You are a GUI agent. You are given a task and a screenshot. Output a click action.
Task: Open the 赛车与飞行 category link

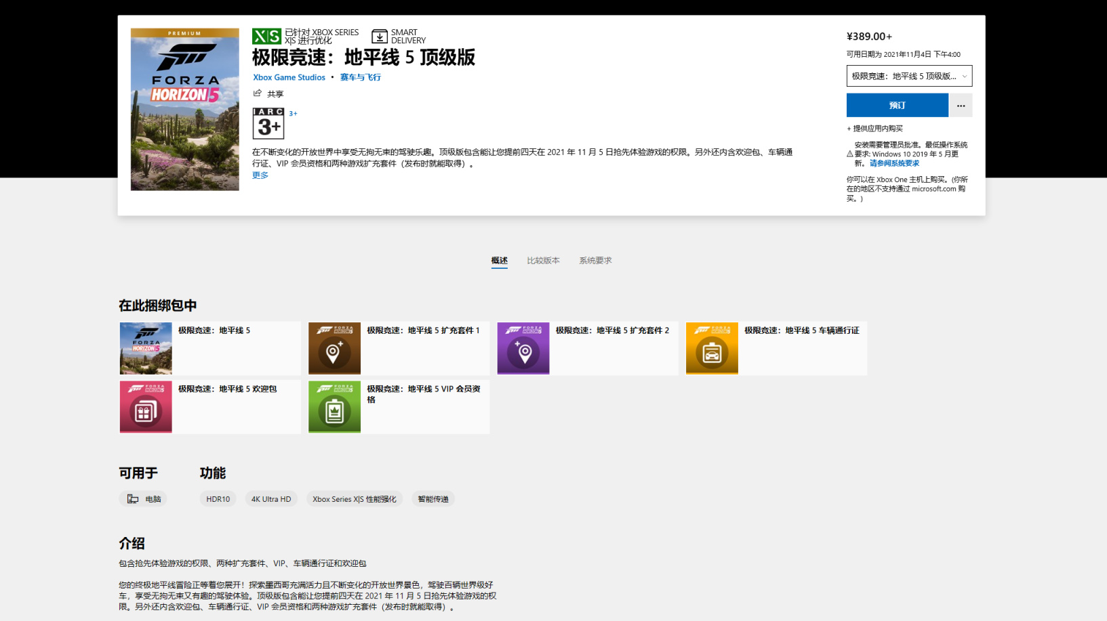coord(361,77)
